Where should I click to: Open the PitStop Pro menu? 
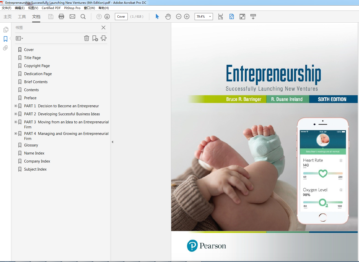pos(72,8)
